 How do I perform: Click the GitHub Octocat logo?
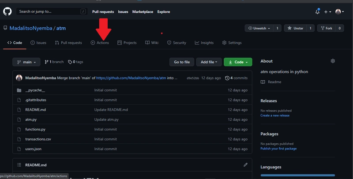pos(8,11)
